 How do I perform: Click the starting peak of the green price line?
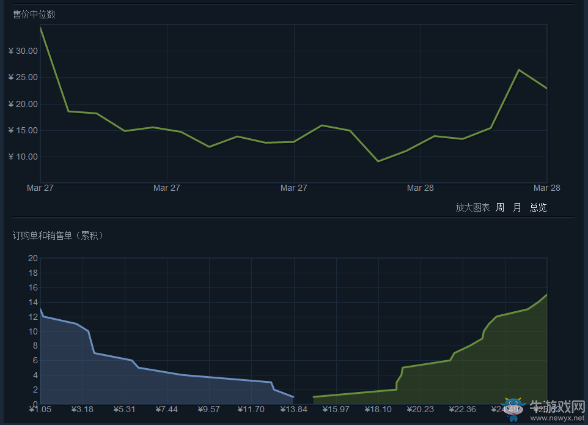pos(40,28)
